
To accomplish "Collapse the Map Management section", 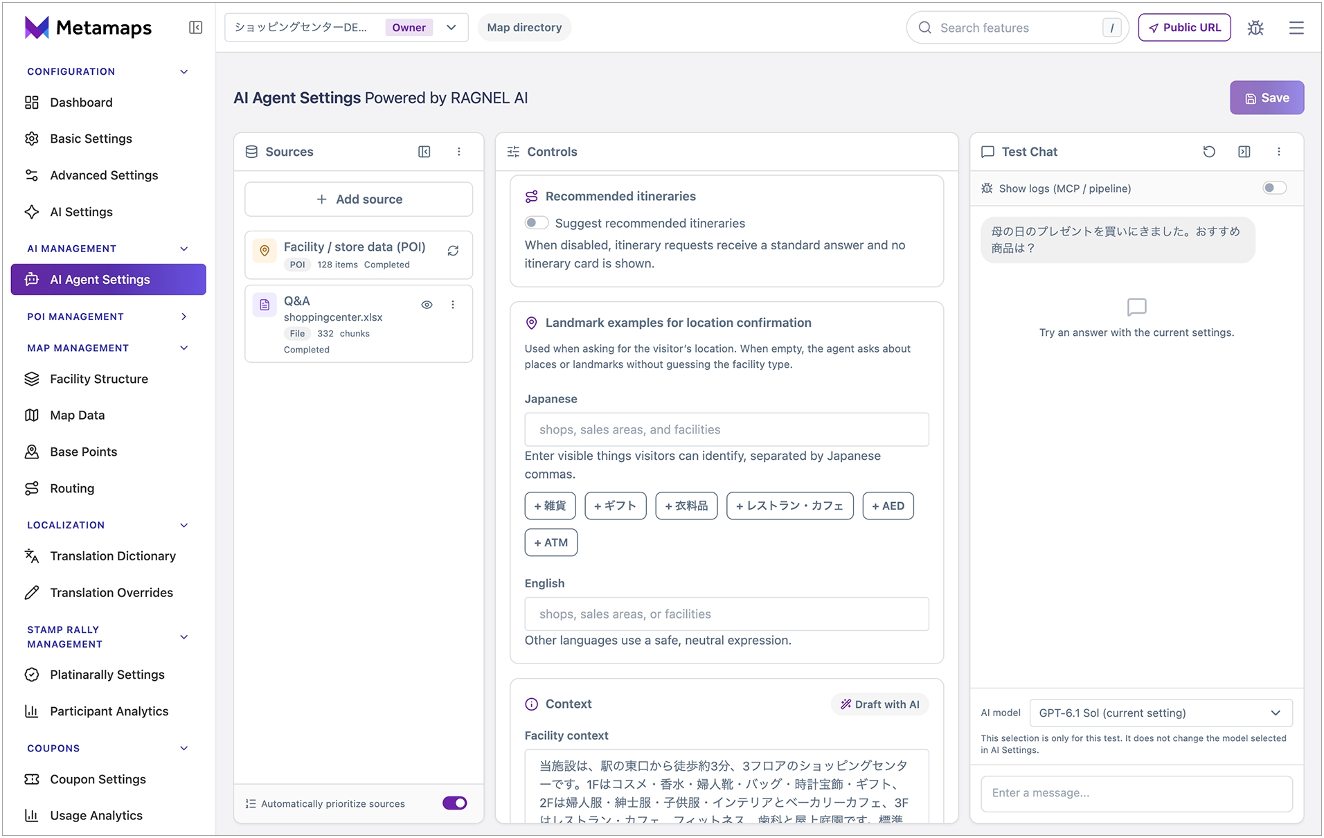I will [184, 348].
